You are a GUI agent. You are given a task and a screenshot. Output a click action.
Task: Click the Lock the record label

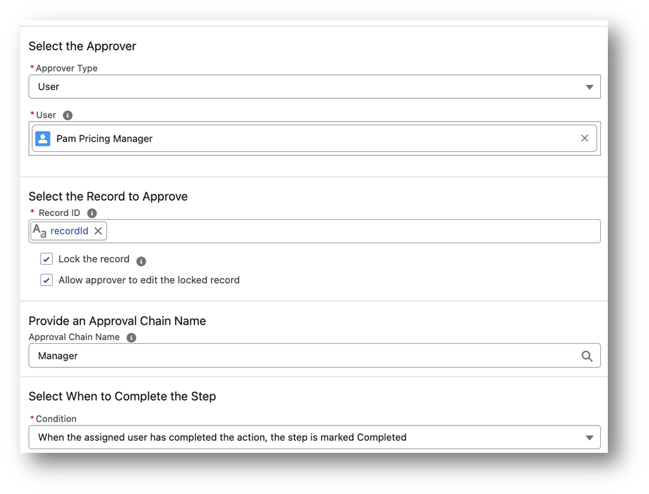click(x=94, y=259)
